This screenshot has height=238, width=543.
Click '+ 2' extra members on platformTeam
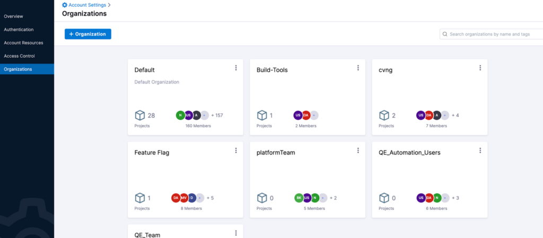click(x=333, y=198)
